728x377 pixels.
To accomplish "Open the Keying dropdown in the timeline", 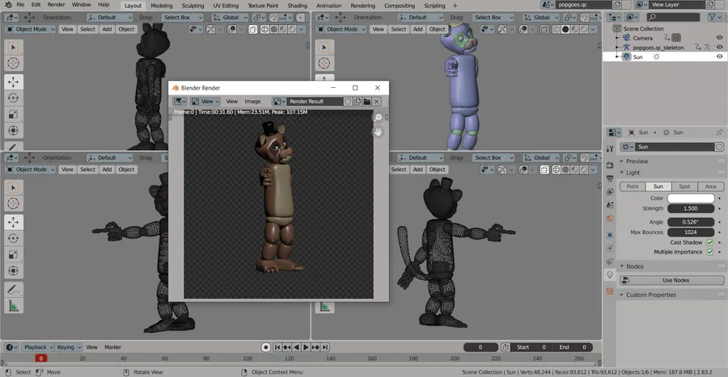I will pyautogui.click(x=69, y=347).
